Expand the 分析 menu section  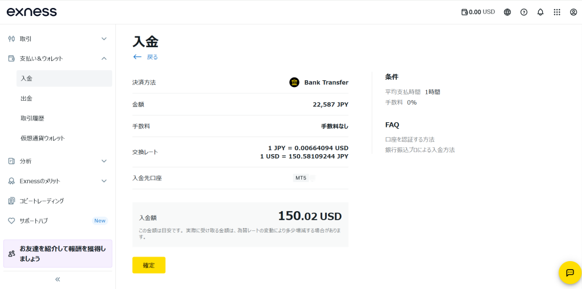click(57, 161)
